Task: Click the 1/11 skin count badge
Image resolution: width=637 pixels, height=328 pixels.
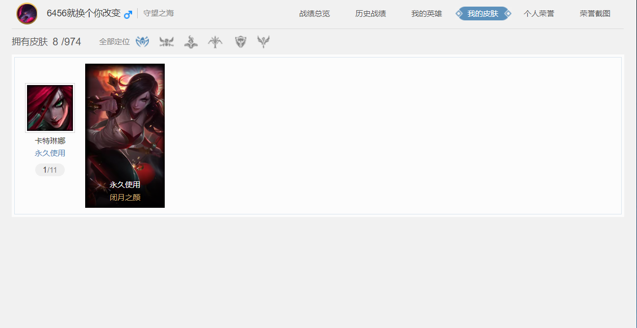Action: click(50, 170)
